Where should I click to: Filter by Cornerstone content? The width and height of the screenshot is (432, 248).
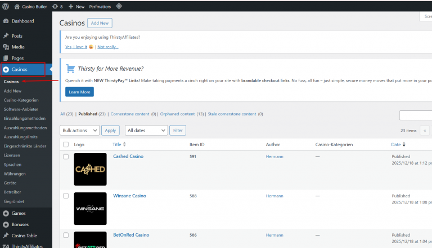[x=130, y=114]
